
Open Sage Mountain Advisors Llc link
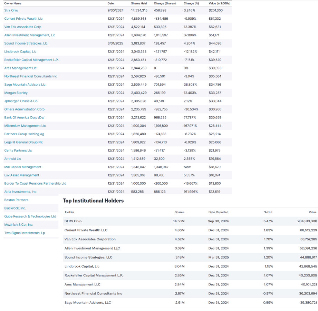(x=25, y=85)
